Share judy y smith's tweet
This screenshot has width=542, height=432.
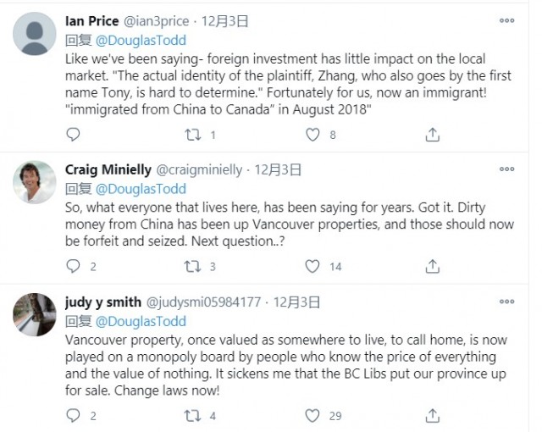tap(433, 416)
